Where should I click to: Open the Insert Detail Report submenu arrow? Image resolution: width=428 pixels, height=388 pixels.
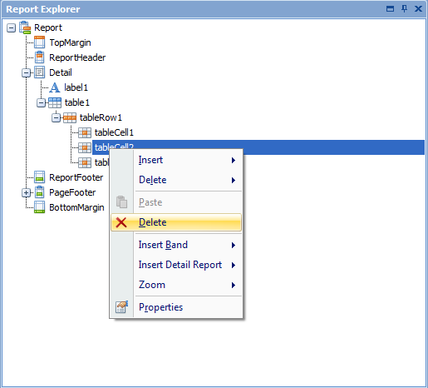tap(234, 265)
